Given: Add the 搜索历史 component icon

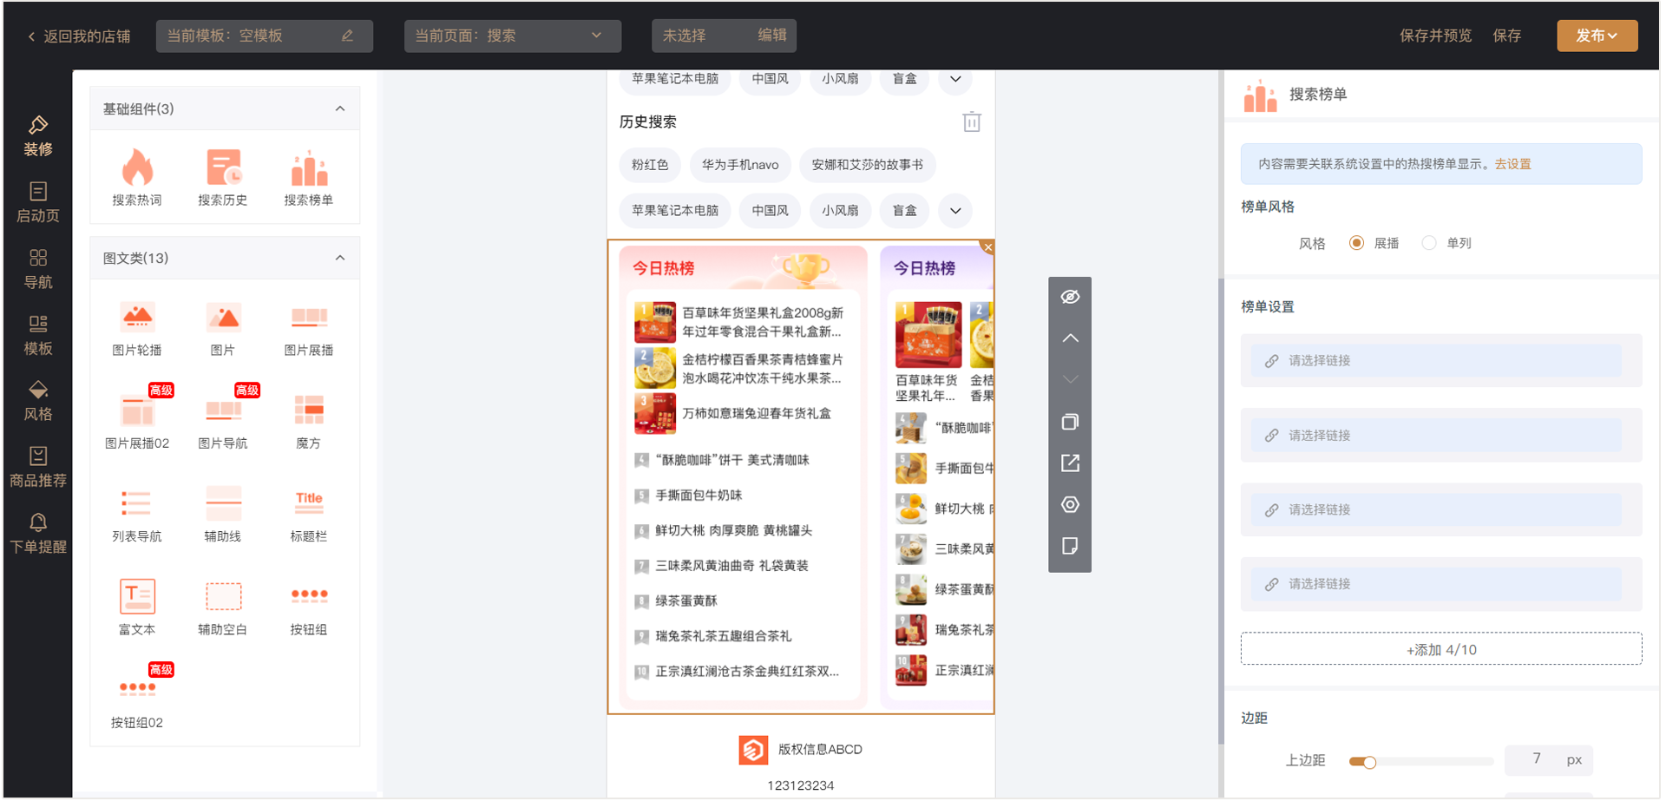Looking at the screenshot, I should pyautogui.click(x=223, y=168).
